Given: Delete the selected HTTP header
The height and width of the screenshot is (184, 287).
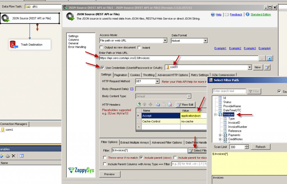Looking at the screenshot, I should pyautogui.click(x=170, y=104).
